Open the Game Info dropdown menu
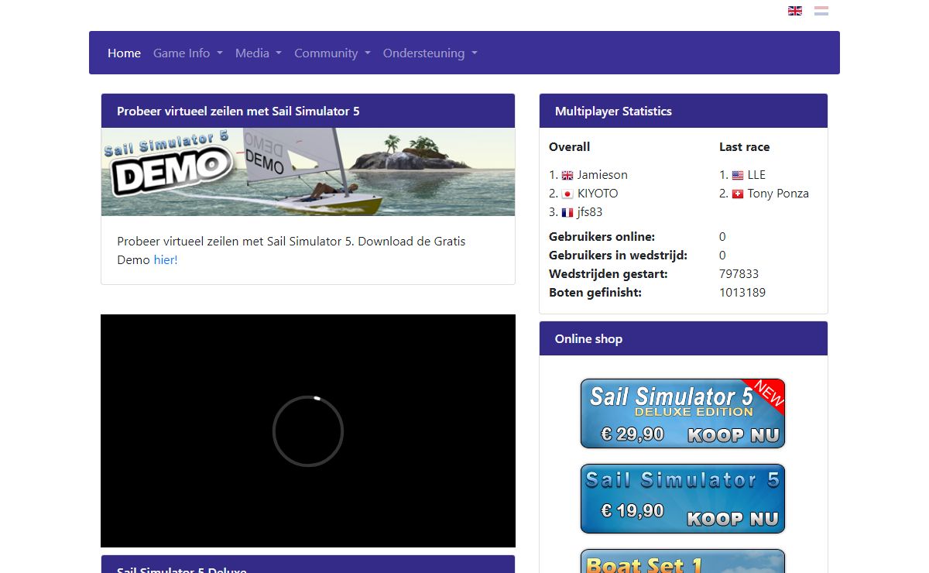The image size is (929, 573). [x=188, y=53]
